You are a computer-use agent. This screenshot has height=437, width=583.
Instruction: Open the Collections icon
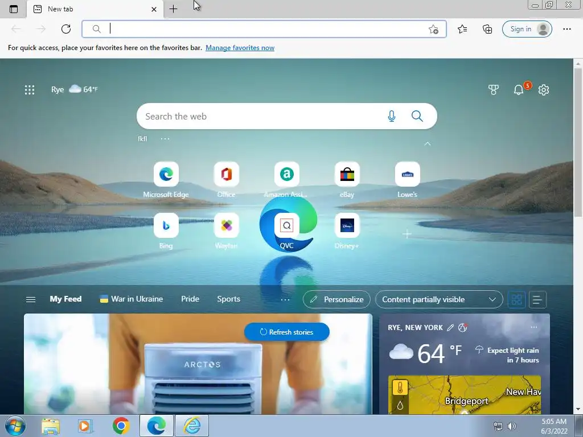[487, 29]
